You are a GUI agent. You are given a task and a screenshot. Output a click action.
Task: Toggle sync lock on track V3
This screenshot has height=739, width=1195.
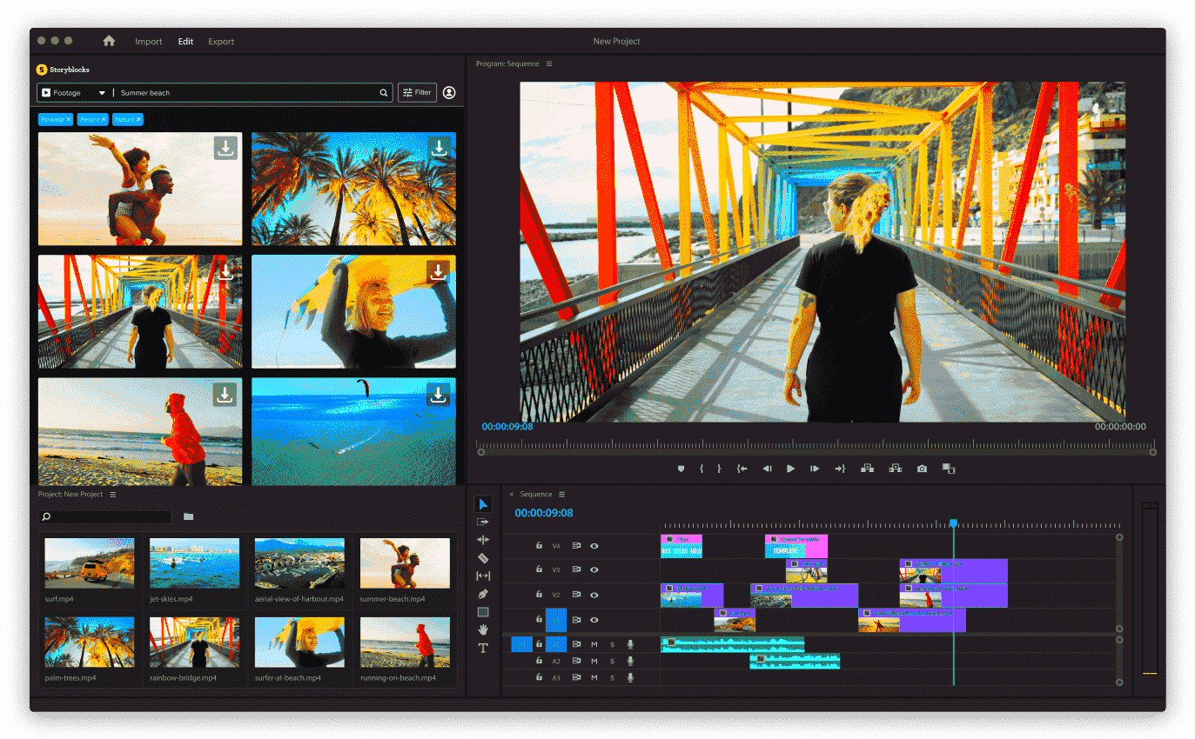tap(576, 569)
